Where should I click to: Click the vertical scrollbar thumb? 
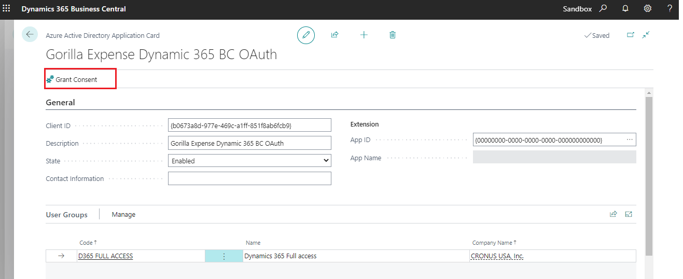[648, 175]
